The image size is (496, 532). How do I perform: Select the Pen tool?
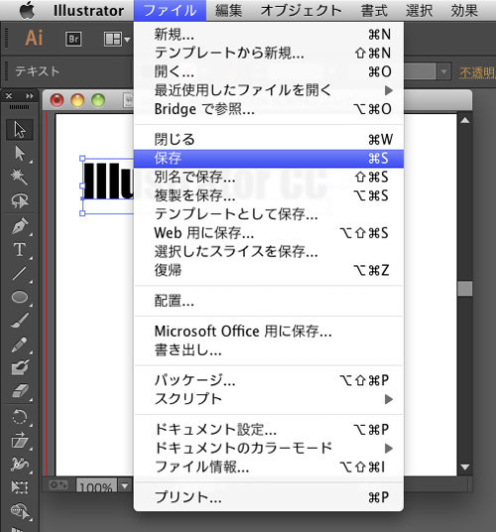20,226
